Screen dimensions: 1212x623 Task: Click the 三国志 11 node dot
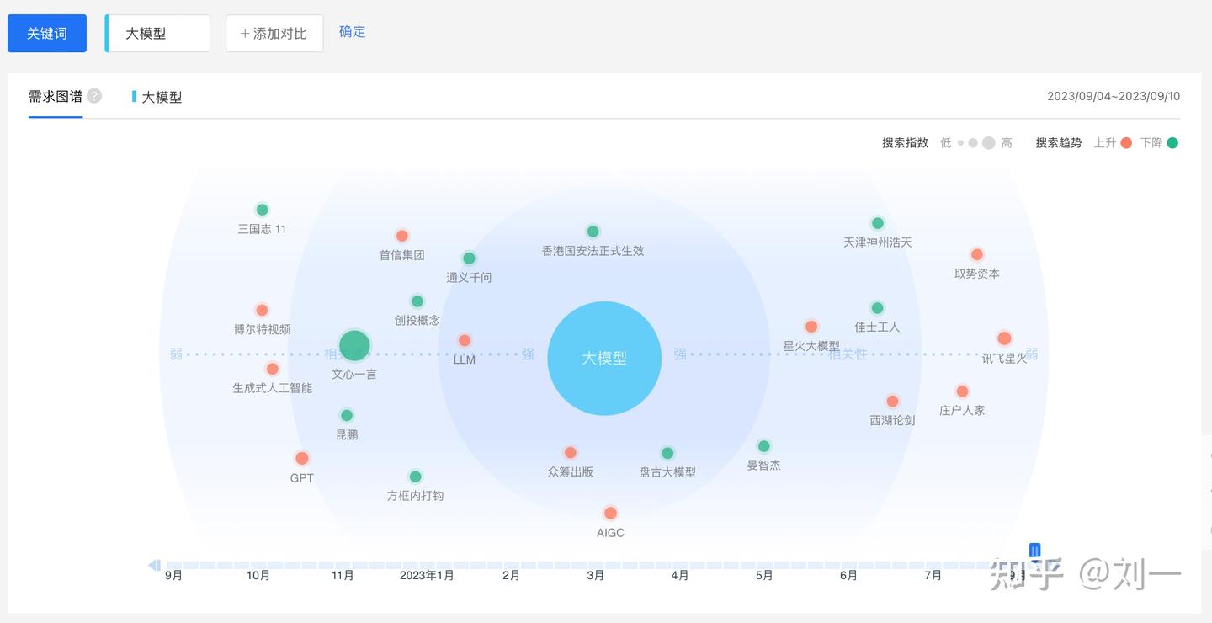(x=262, y=210)
